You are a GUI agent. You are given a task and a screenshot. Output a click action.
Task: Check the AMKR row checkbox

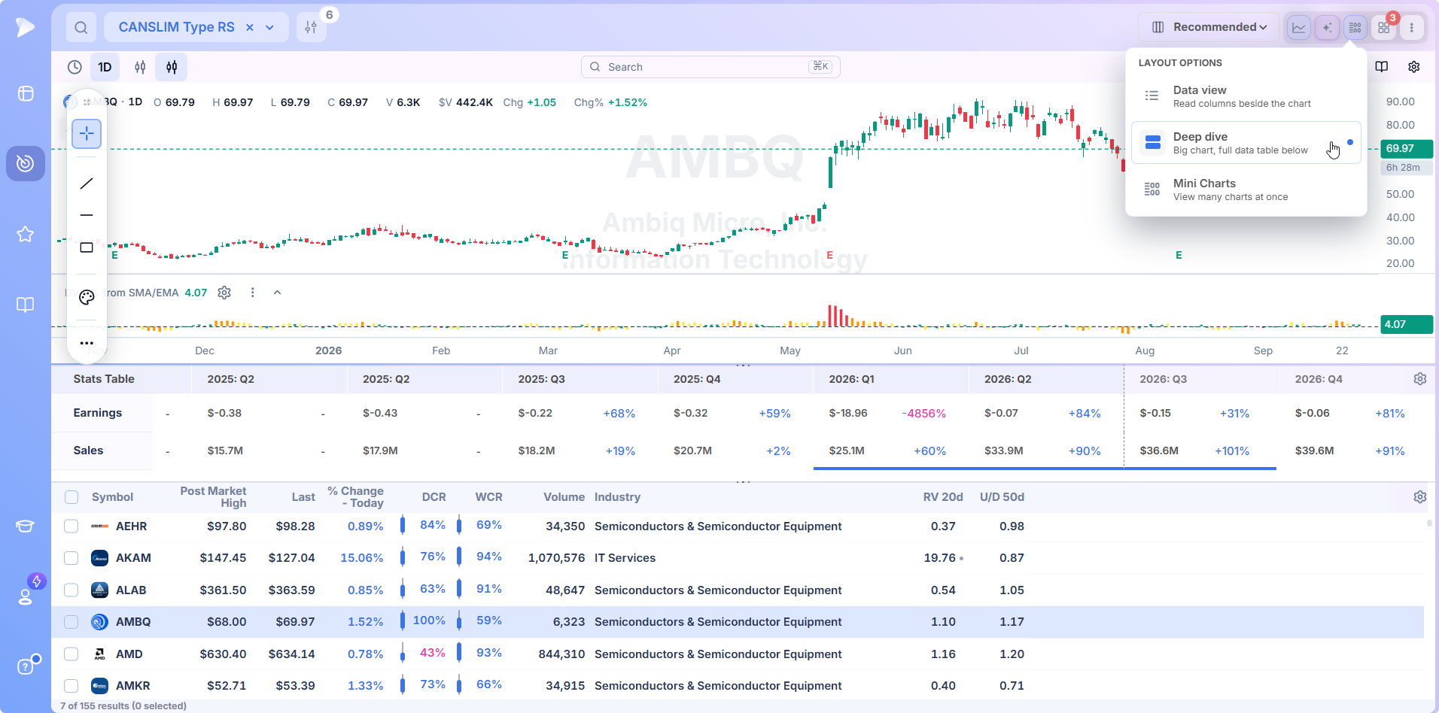(71, 686)
